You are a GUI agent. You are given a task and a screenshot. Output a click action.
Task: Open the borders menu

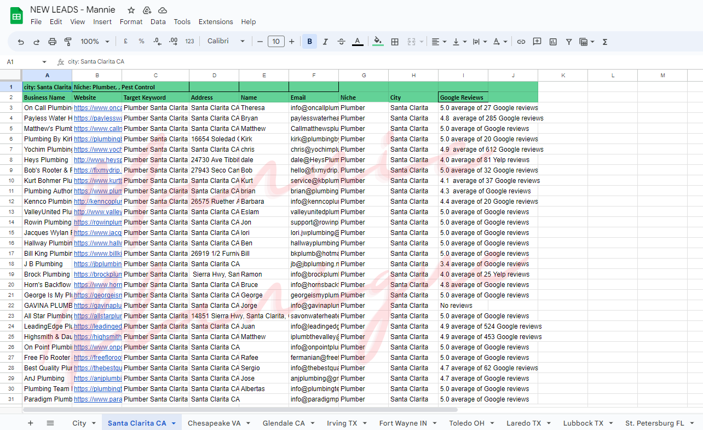[x=395, y=42]
